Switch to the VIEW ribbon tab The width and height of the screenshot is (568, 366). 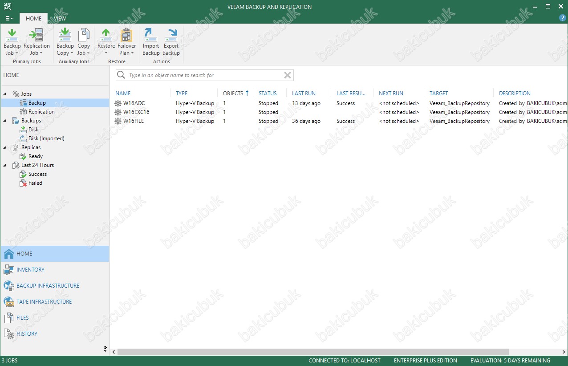pos(60,18)
